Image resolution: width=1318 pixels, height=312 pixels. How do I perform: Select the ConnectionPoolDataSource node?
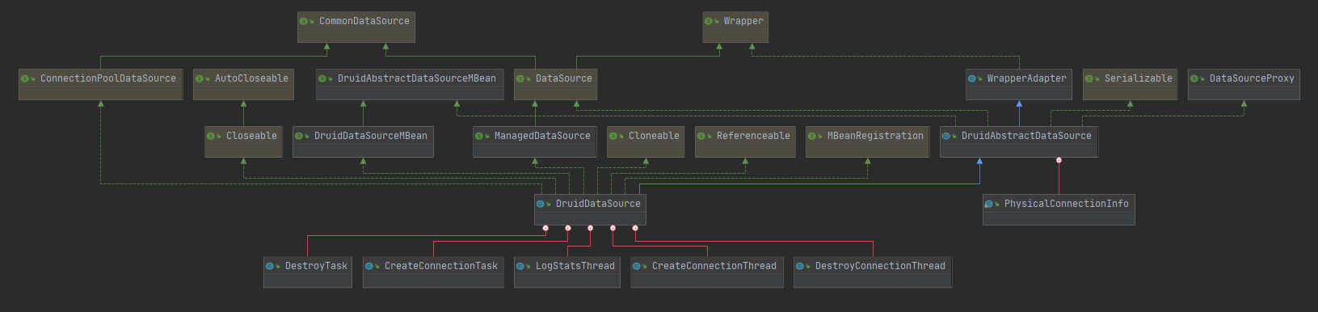[101, 84]
